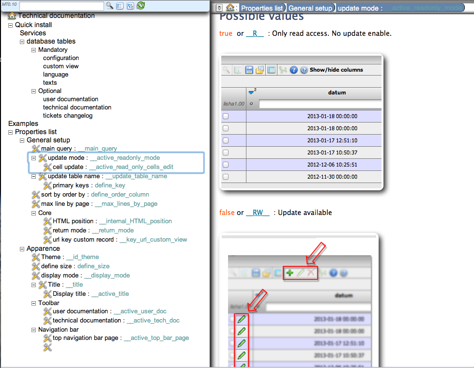Image resolution: width=474 pixels, height=368 pixels.
Task: Click the search magnifier icon in the left toolbar
Action: click(108, 5)
